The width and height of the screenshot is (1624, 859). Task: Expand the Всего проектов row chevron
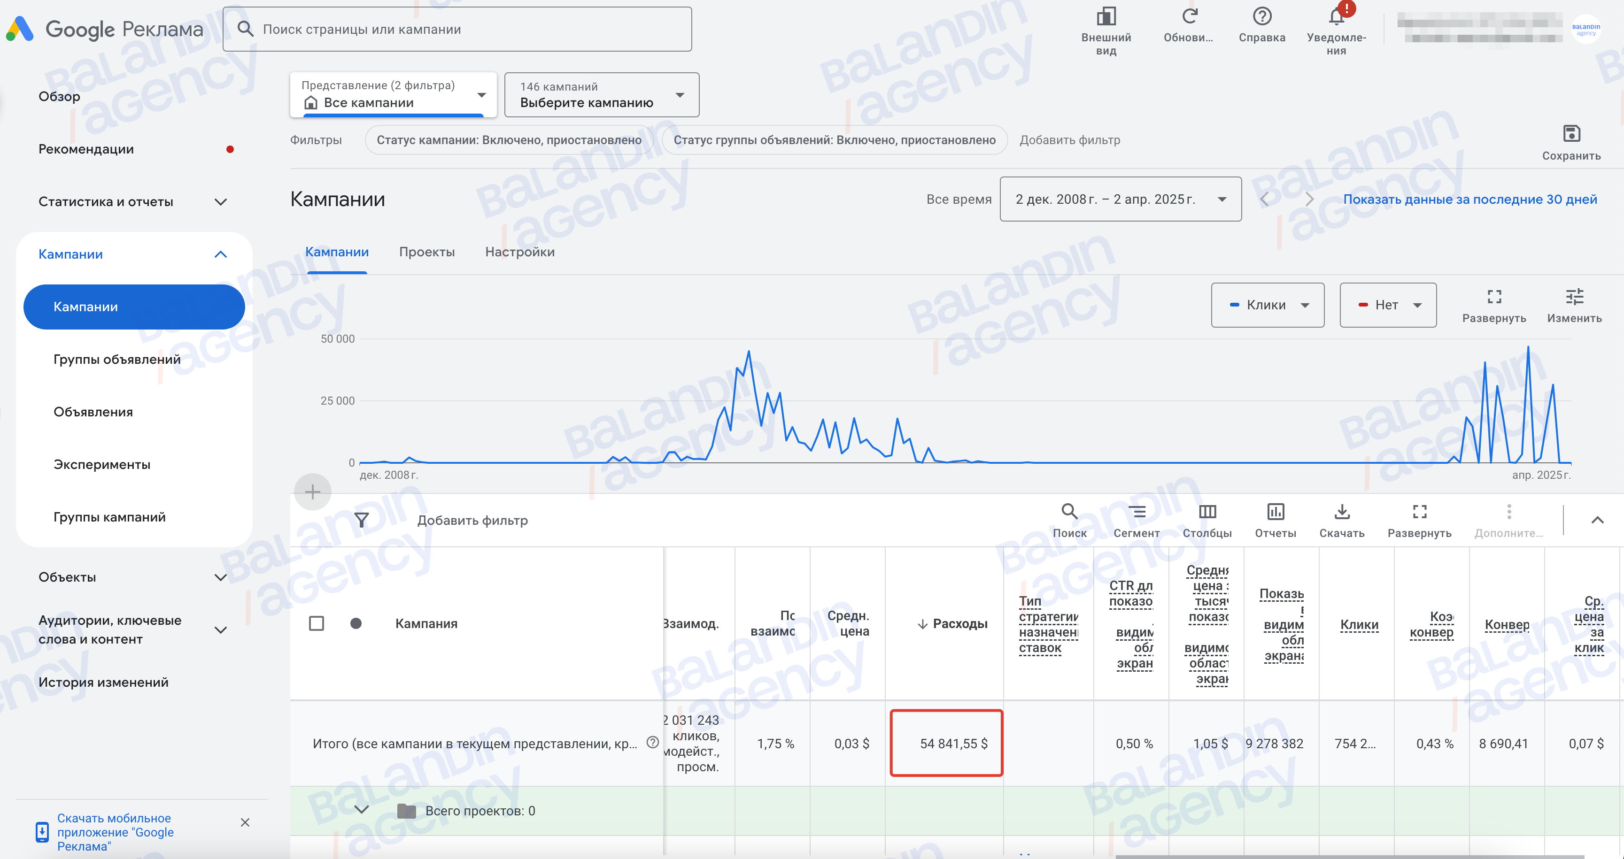361,809
